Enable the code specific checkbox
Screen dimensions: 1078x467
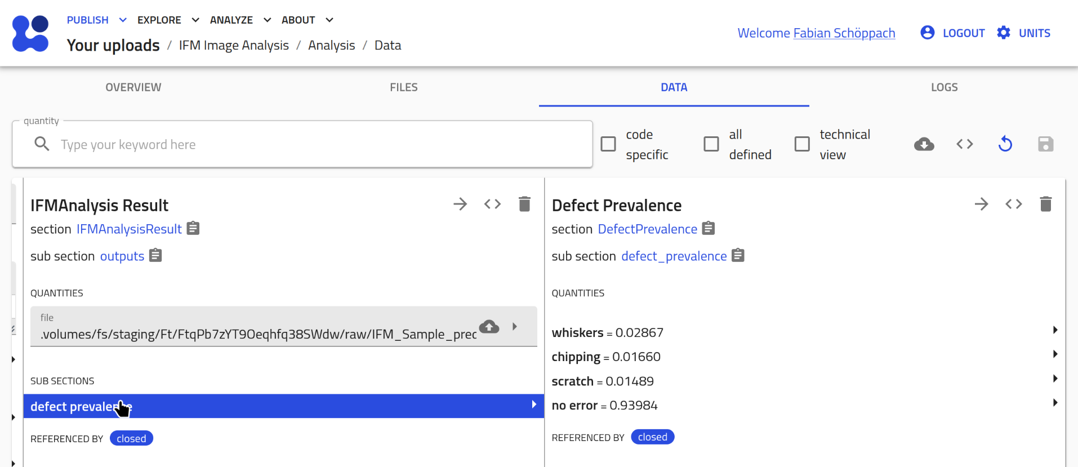[608, 144]
